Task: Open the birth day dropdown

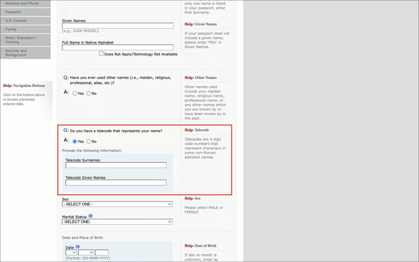Action: pyautogui.click(x=71, y=252)
